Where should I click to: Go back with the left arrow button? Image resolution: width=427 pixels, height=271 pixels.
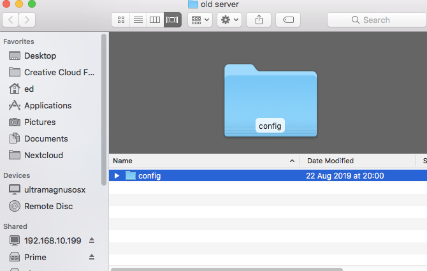[11, 20]
